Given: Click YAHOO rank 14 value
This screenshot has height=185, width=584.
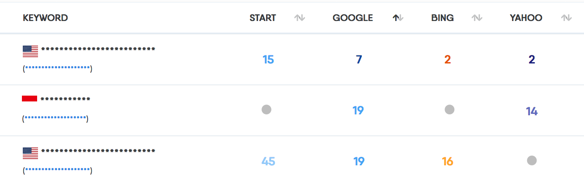Looking at the screenshot, I should click(x=532, y=111).
